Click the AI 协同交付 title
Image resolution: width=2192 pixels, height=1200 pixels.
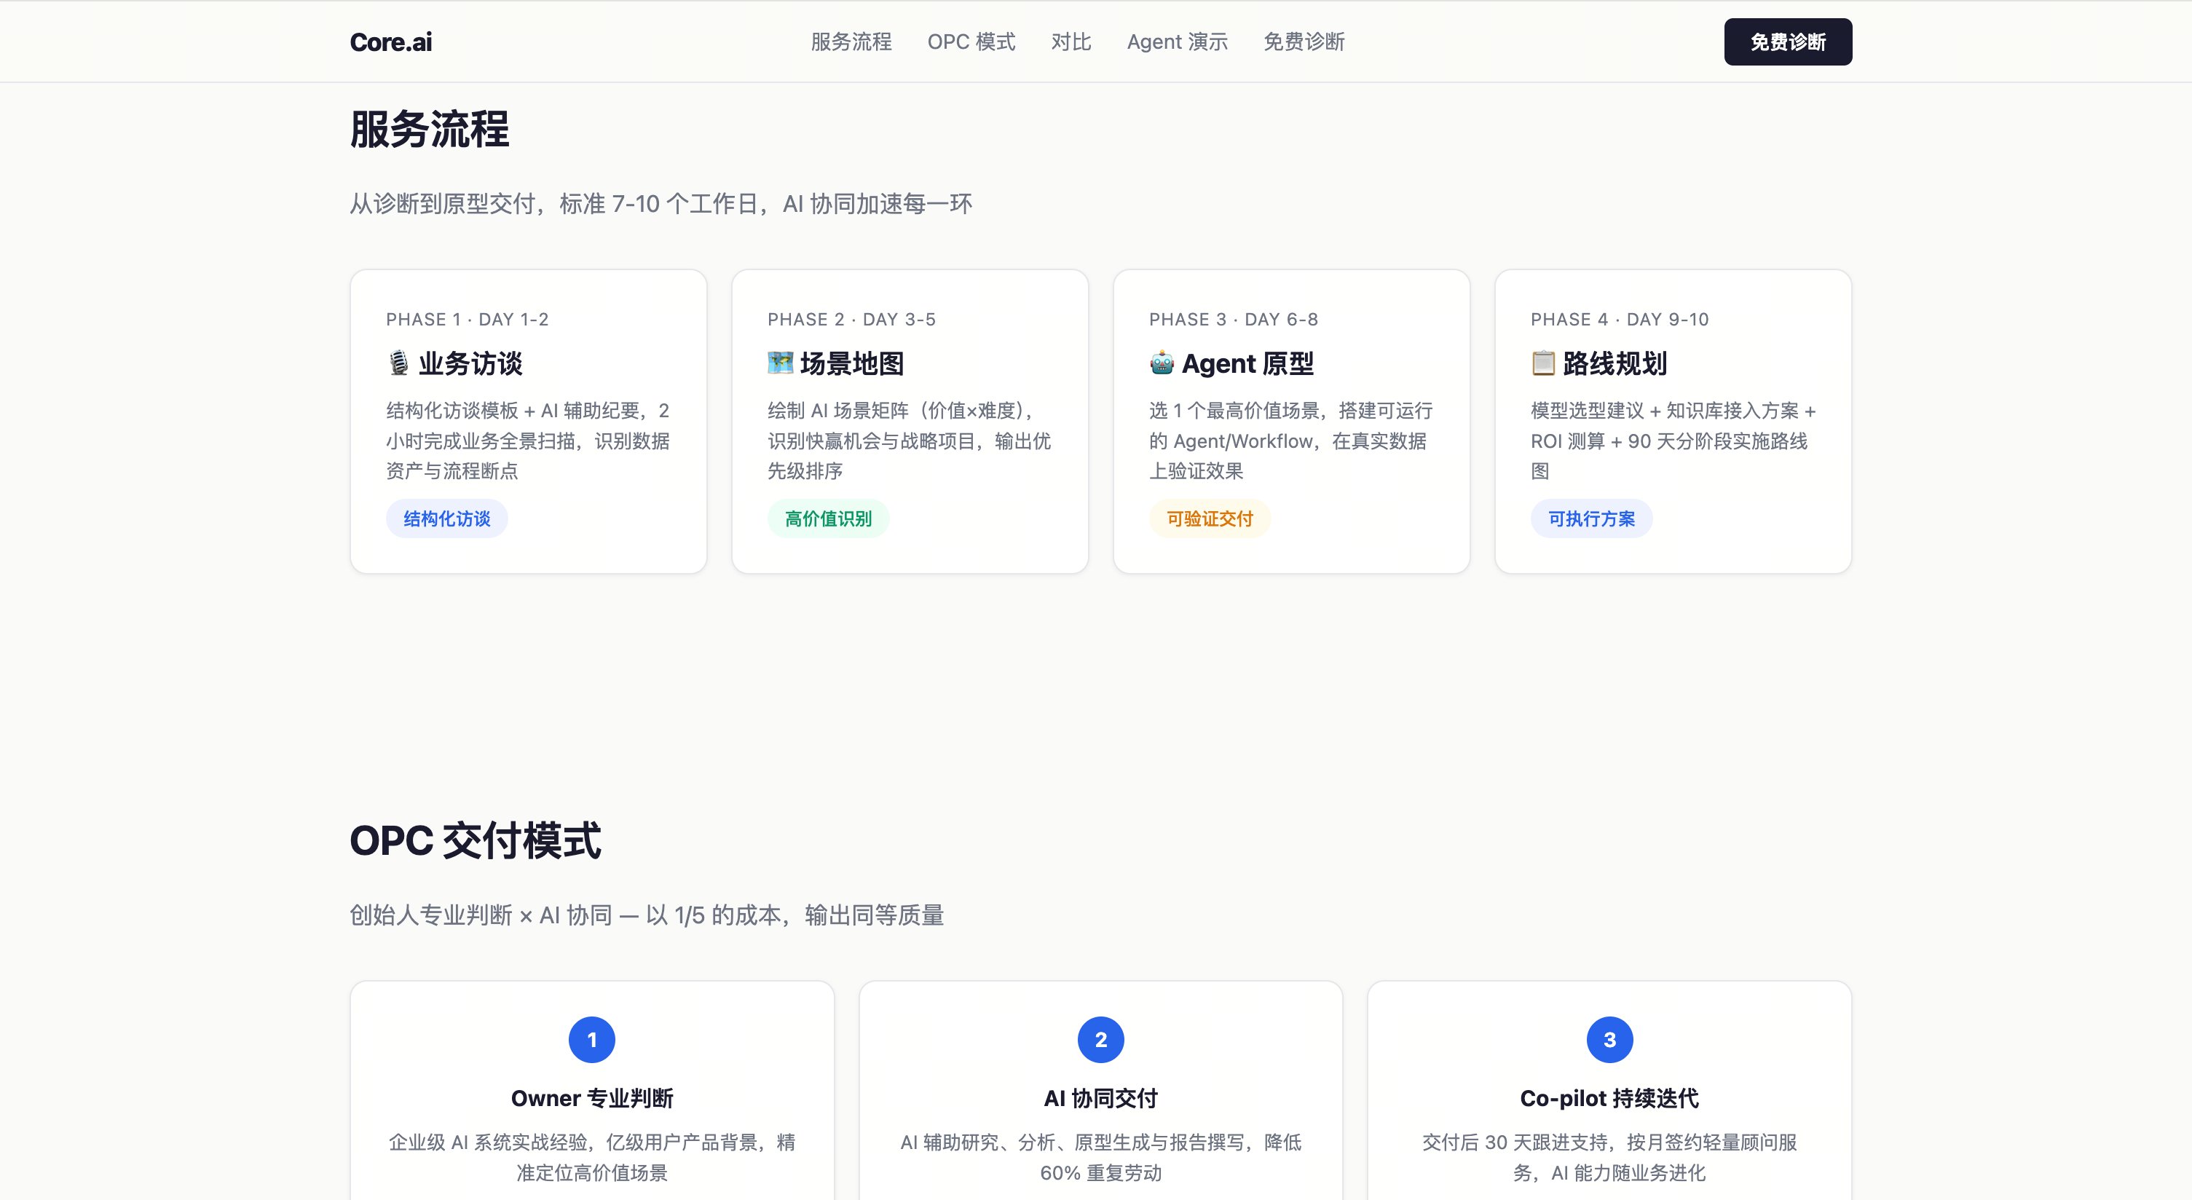coord(1100,1098)
